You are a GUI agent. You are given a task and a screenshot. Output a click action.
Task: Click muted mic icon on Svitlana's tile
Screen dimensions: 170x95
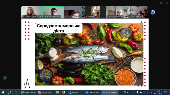tap(87, 17)
